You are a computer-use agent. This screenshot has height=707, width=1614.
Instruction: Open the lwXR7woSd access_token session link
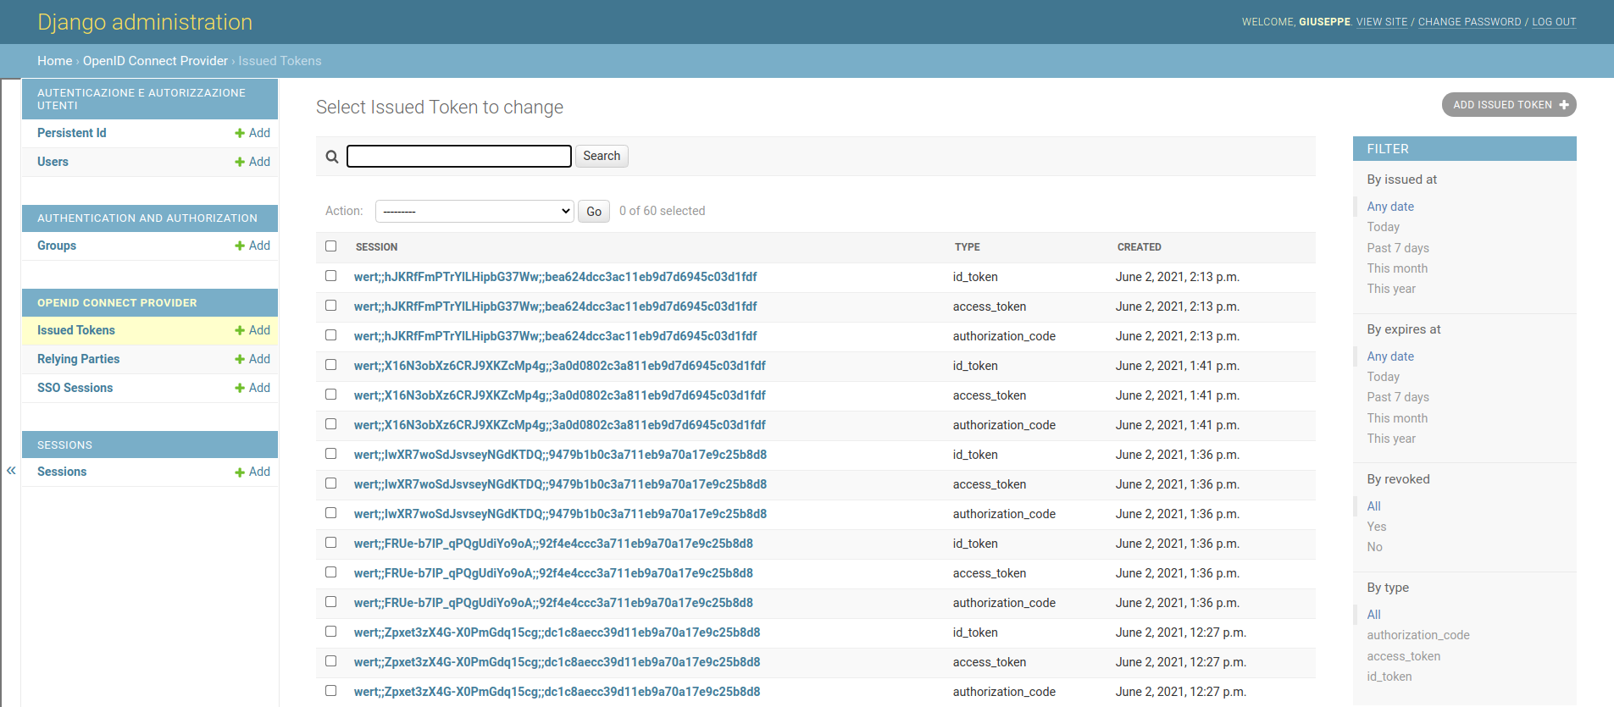[560, 484]
